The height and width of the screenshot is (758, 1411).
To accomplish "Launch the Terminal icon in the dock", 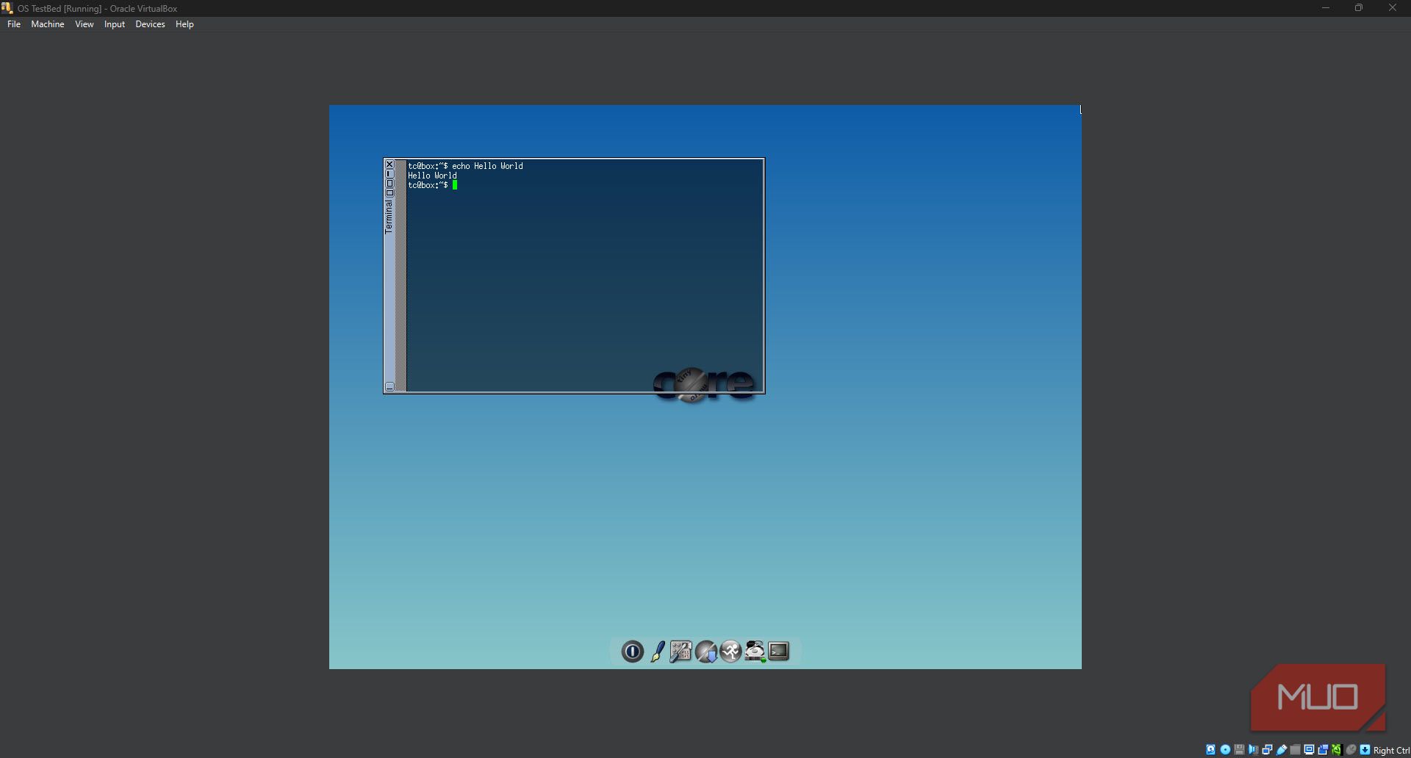I will pyautogui.click(x=779, y=651).
